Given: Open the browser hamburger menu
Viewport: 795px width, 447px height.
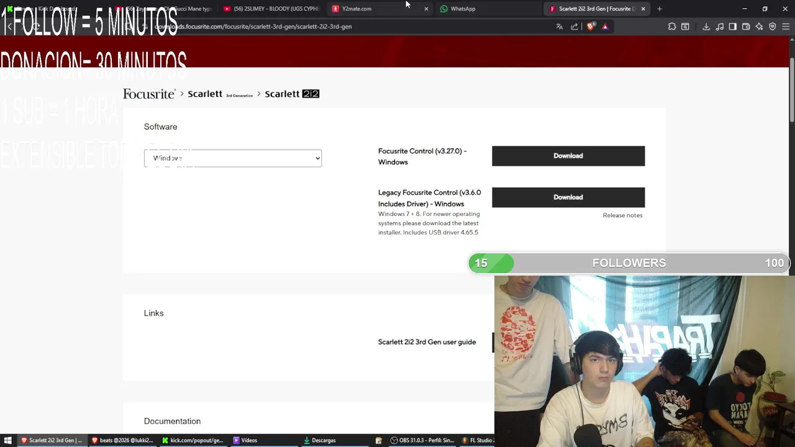Looking at the screenshot, I should click(x=786, y=27).
